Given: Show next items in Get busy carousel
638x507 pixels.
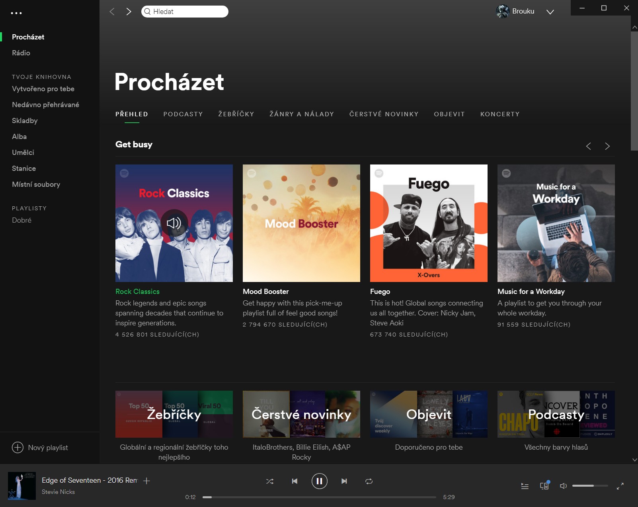Looking at the screenshot, I should tap(607, 146).
